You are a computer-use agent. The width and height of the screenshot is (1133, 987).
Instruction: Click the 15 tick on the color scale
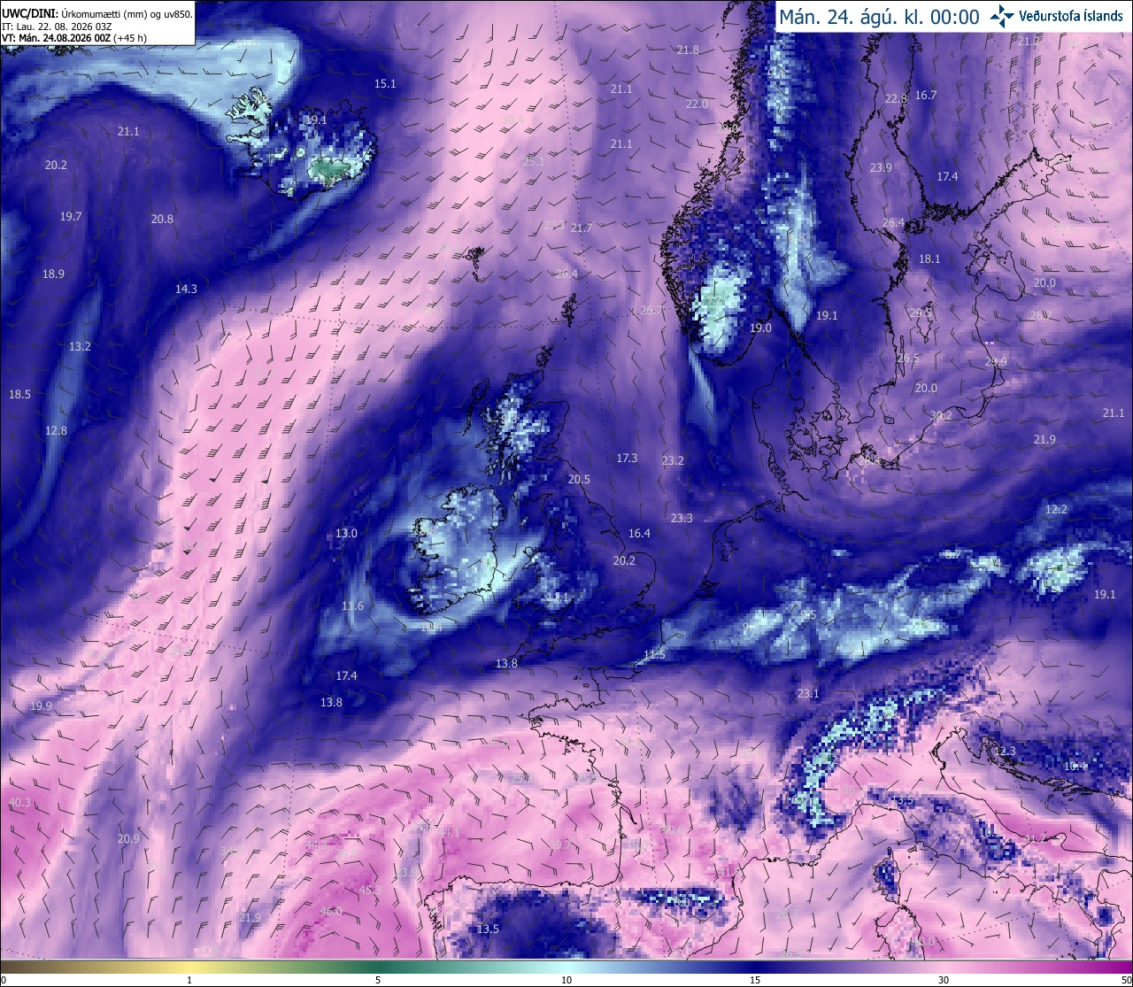click(x=755, y=980)
